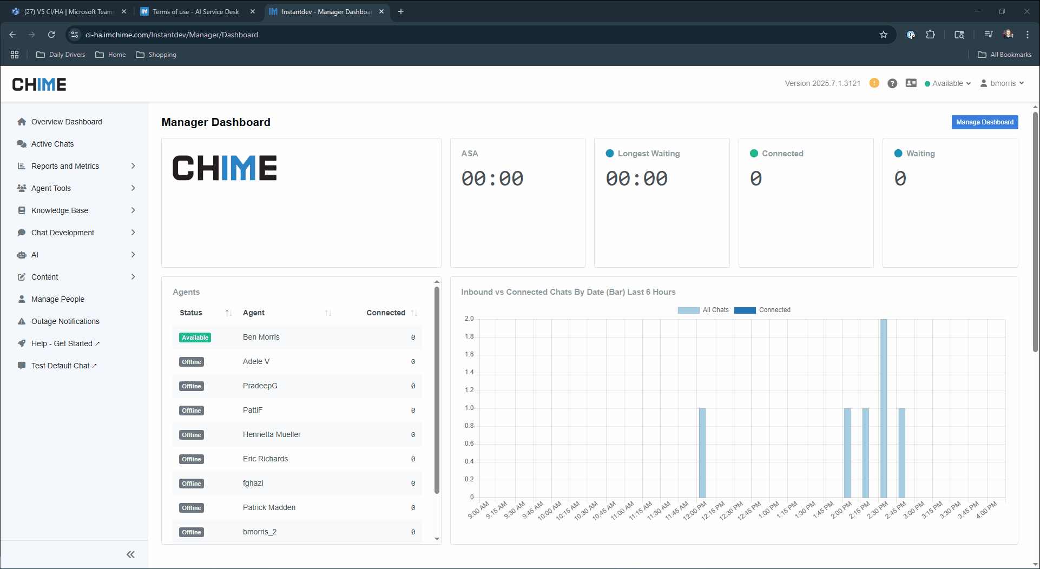
Task: Click the browser address bar URL
Action: pos(172,35)
